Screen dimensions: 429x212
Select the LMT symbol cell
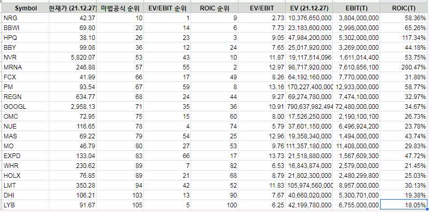pyautogui.click(x=26, y=185)
